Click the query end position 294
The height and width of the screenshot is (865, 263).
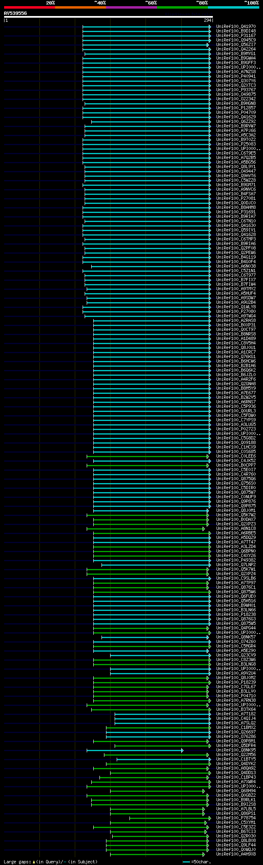coord(208,20)
